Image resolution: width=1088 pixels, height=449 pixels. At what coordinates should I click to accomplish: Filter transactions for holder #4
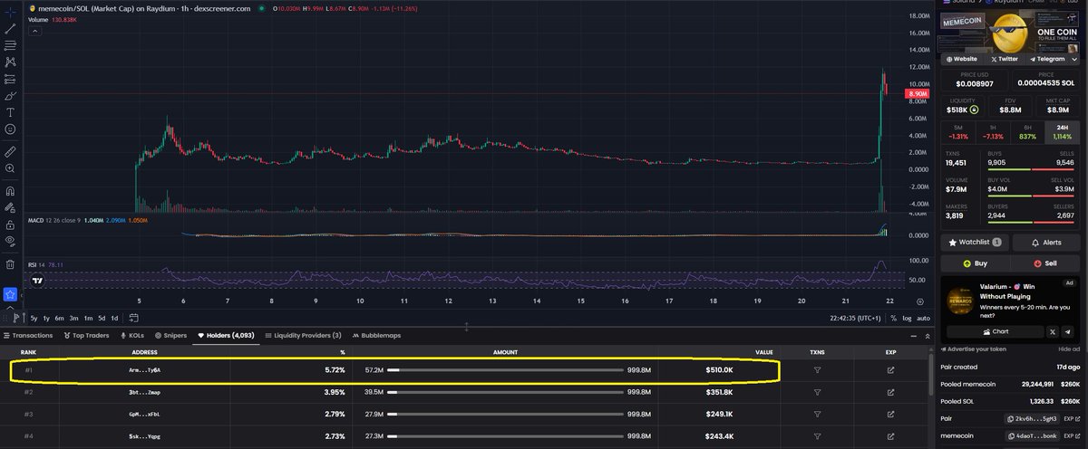tap(818, 435)
